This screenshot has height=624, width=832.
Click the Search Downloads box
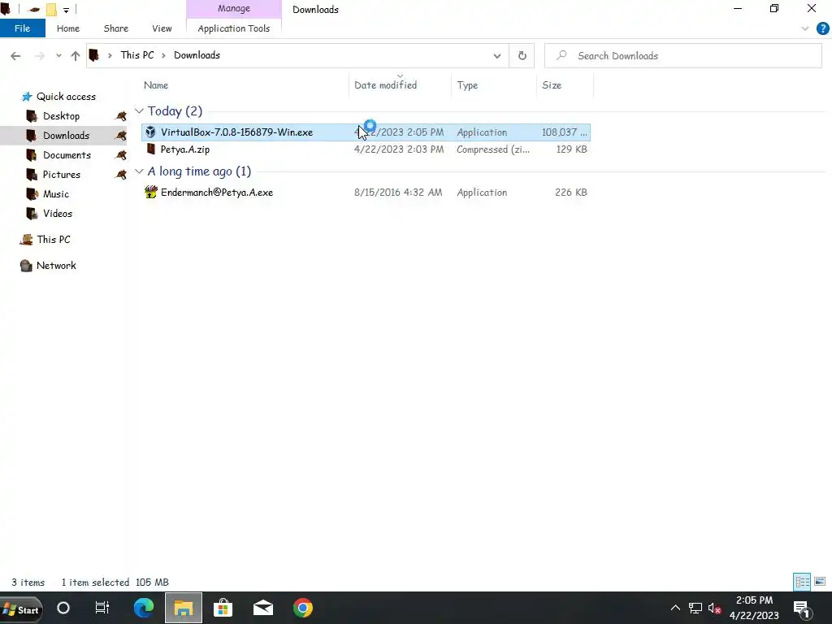tap(682, 56)
